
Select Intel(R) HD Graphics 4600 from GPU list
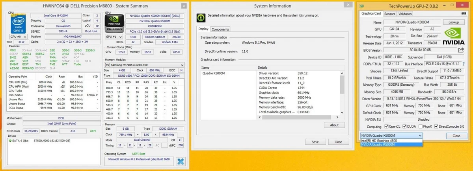(391, 140)
